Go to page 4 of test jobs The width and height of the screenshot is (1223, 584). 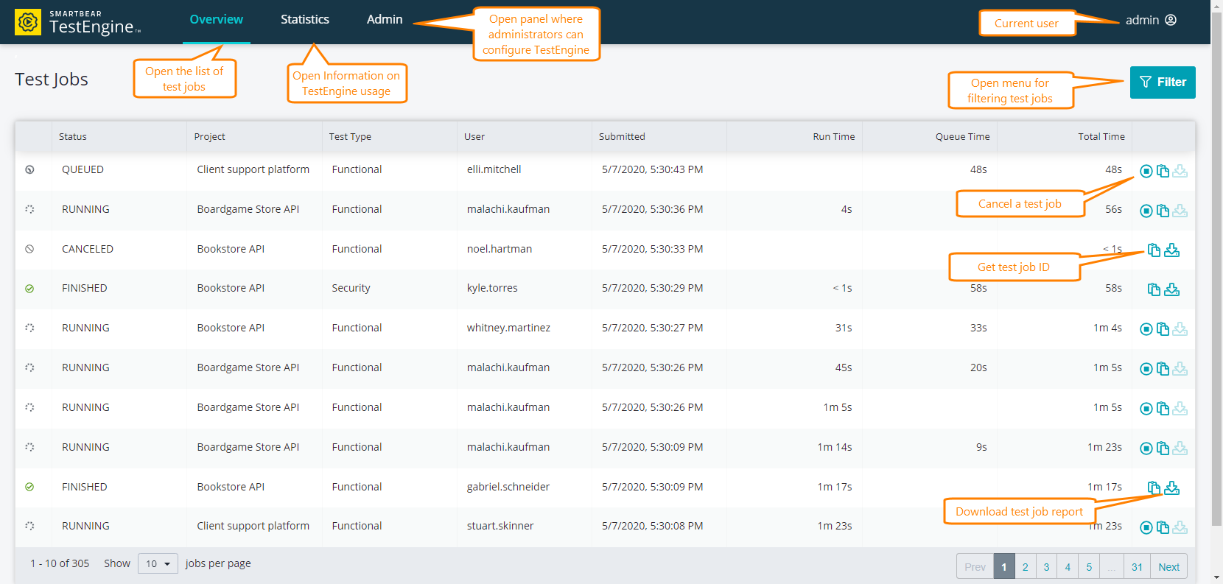coord(1068,566)
